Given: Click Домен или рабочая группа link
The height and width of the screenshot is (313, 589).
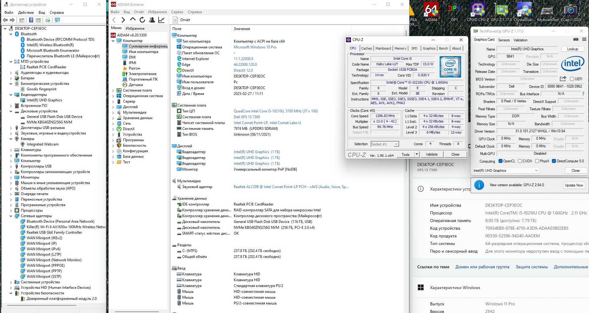Looking at the screenshot, I should click(x=482, y=267).
